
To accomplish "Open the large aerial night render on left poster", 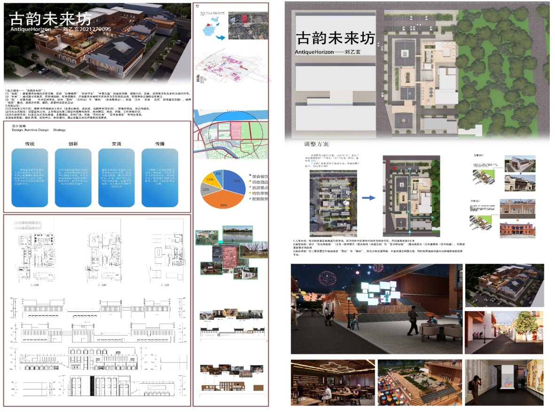I will [x=97, y=43].
